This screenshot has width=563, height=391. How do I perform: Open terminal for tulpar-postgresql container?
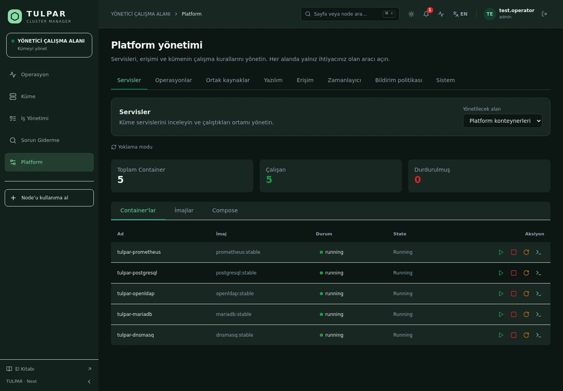[x=539, y=273]
